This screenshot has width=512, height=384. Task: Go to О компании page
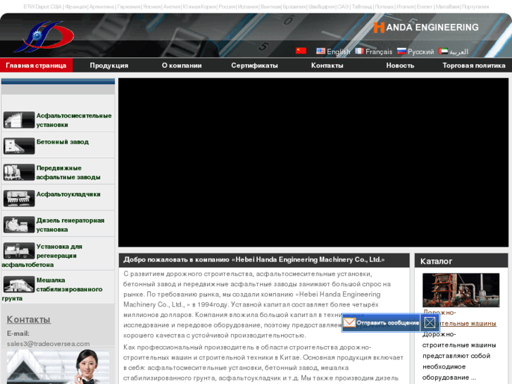click(182, 66)
